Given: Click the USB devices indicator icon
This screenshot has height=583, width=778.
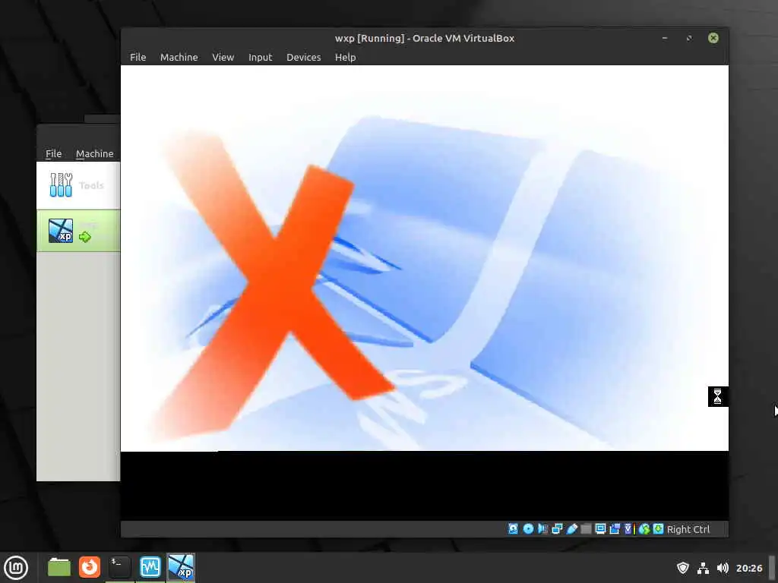Looking at the screenshot, I should tap(571, 529).
